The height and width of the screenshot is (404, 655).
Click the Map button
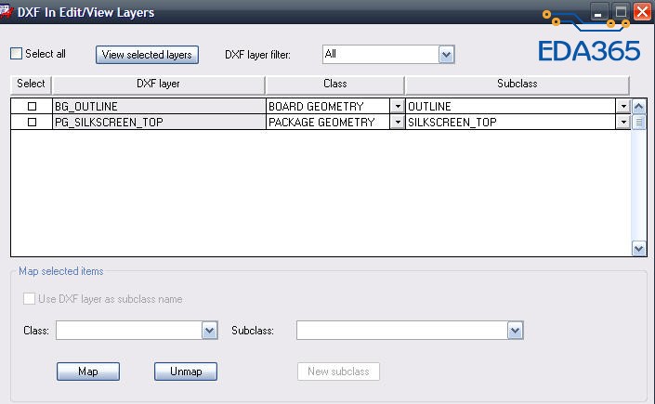tap(88, 371)
